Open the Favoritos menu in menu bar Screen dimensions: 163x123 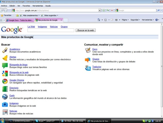(x=26, y=6)
